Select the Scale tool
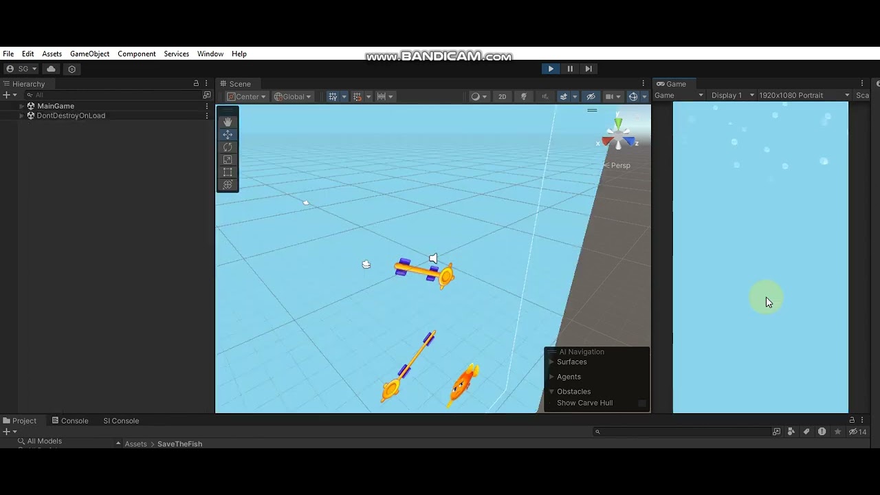 pyautogui.click(x=228, y=159)
